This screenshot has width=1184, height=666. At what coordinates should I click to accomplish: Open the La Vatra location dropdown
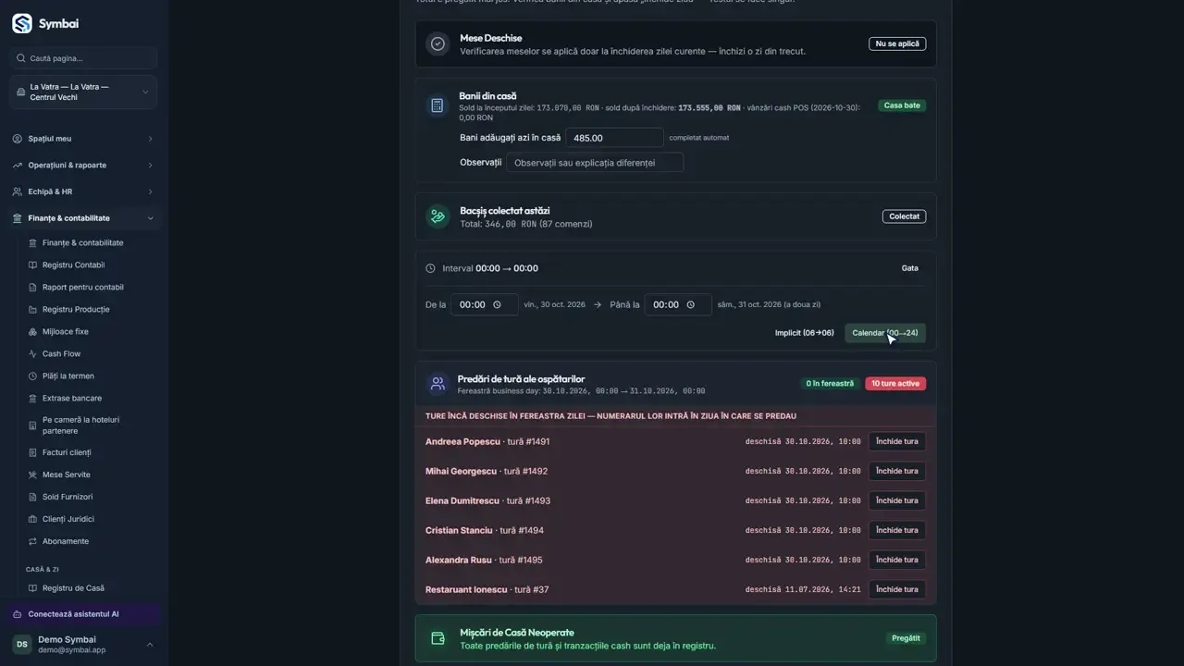click(83, 92)
